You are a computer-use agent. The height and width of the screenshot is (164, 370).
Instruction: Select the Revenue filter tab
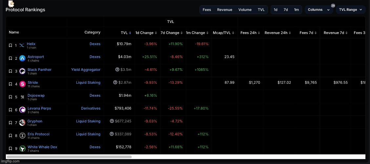click(x=225, y=10)
